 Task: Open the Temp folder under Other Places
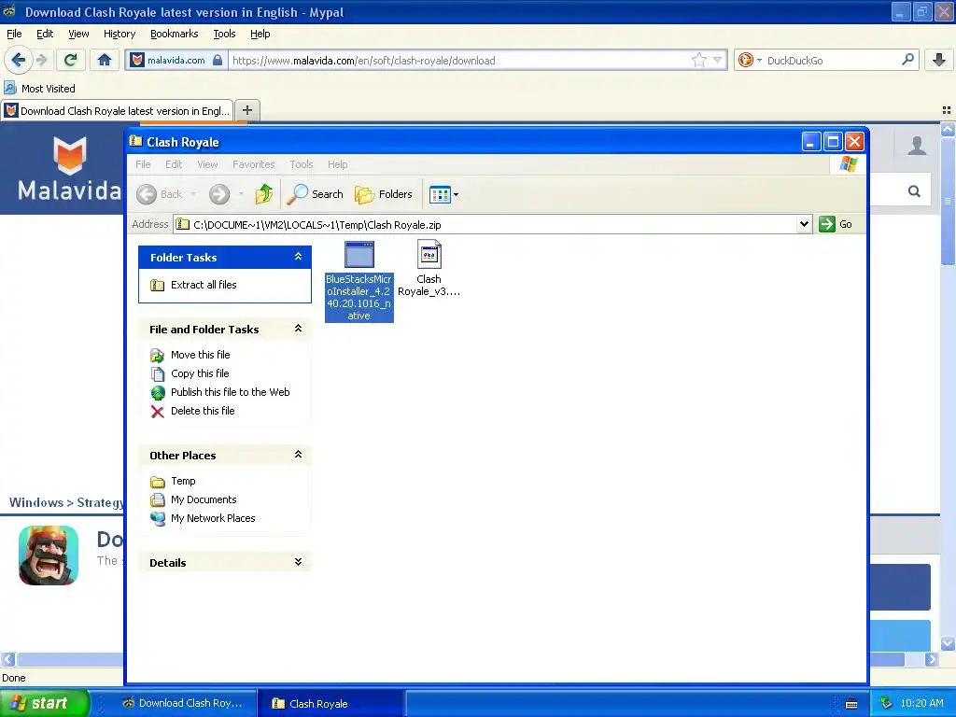[x=183, y=481]
